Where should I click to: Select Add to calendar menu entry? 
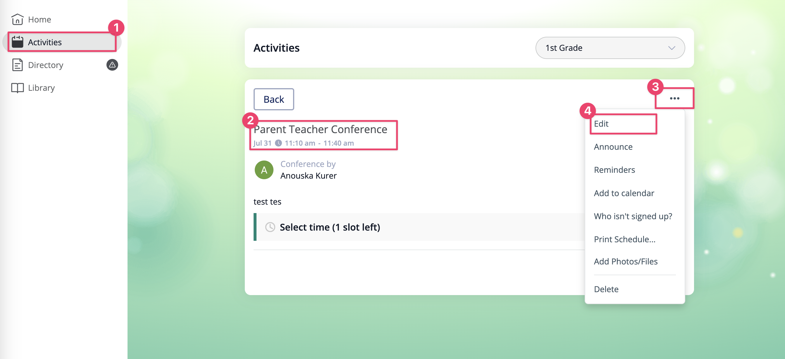pyautogui.click(x=624, y=193)
